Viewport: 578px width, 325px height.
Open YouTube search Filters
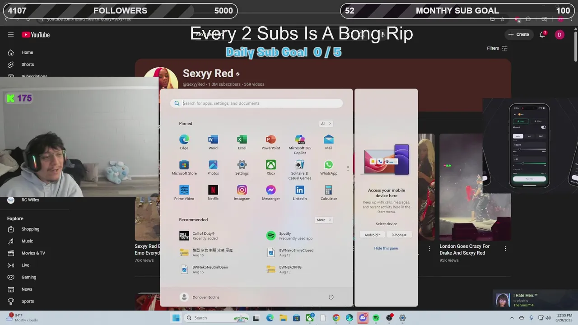coord(497,48)
